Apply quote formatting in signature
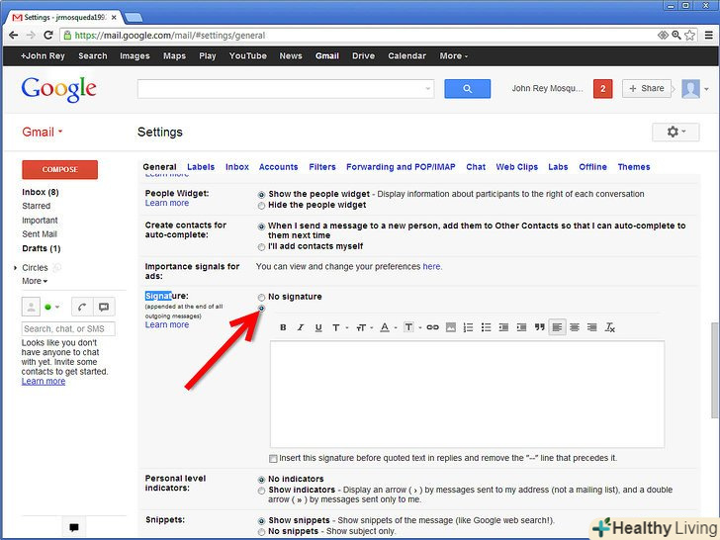 [540, 327]
